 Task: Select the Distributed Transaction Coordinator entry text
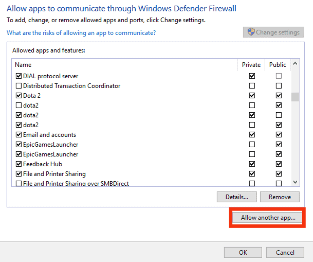point(71,86)
